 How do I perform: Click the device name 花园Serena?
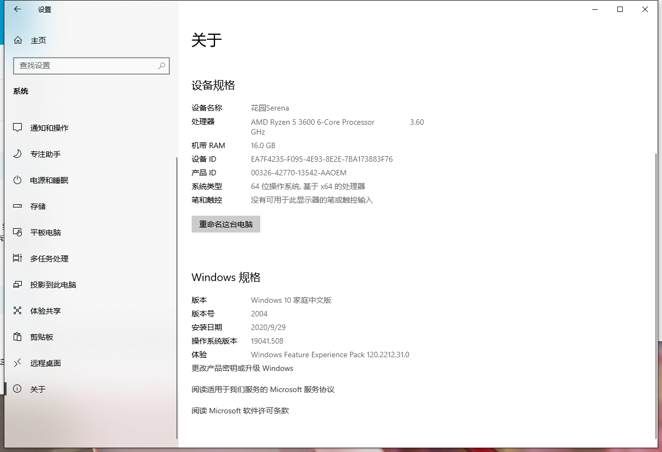click(270, 108)
